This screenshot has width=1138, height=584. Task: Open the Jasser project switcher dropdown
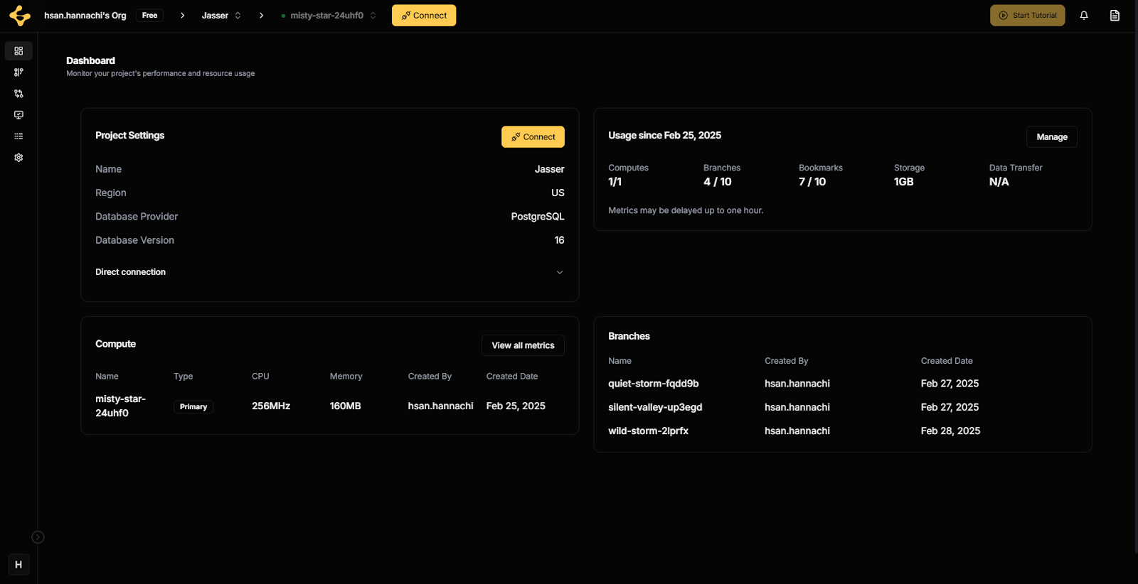(x=221, y=16)
